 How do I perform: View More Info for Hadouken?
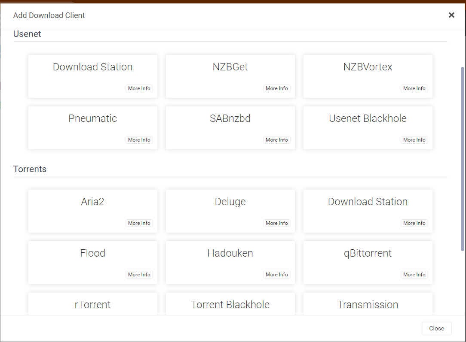click(277, 275)
